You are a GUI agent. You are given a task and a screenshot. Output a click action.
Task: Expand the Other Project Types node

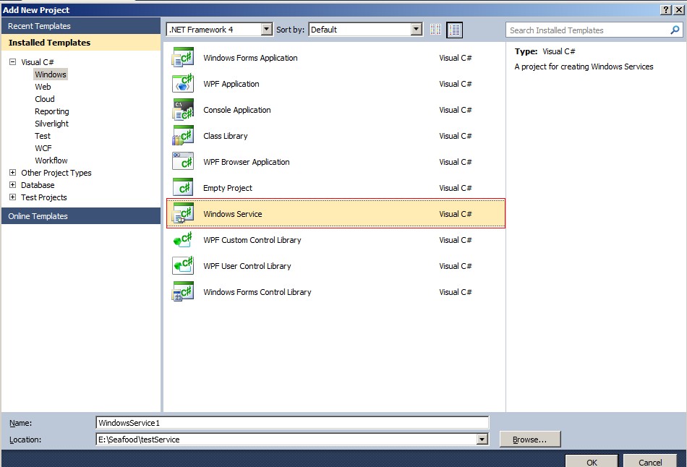click(x=12, y=173)
